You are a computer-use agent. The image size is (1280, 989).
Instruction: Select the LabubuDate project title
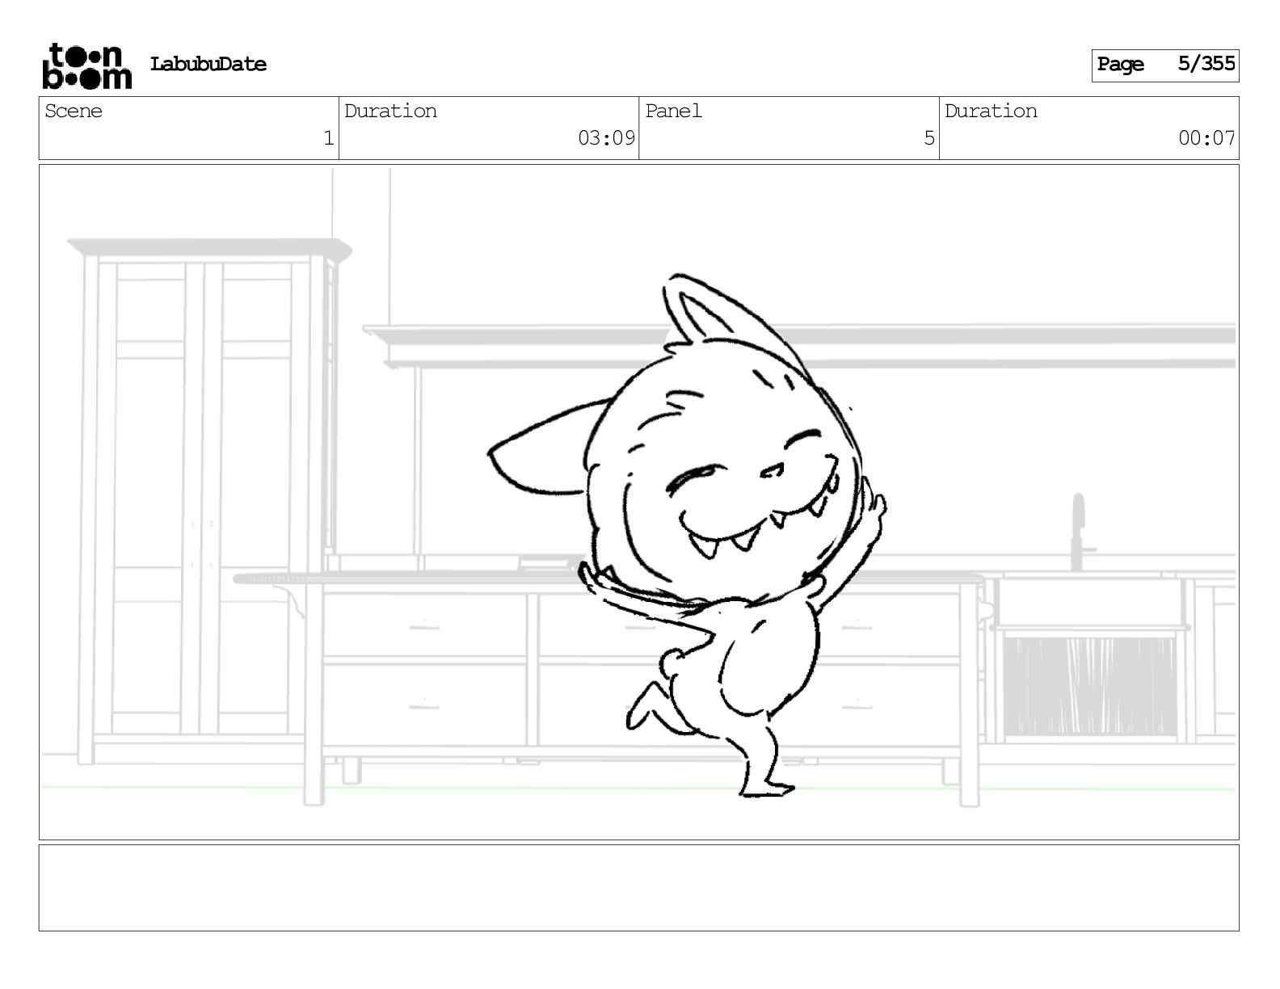(208, 65)
